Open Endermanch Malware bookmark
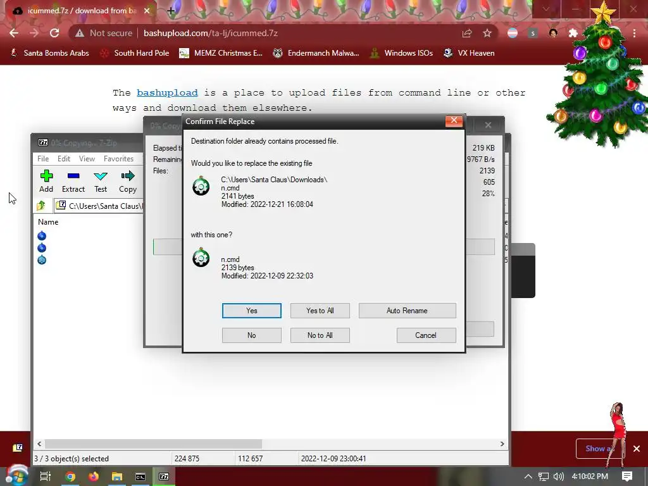Viewport: 648px width, 486px height. click(316, 53)
